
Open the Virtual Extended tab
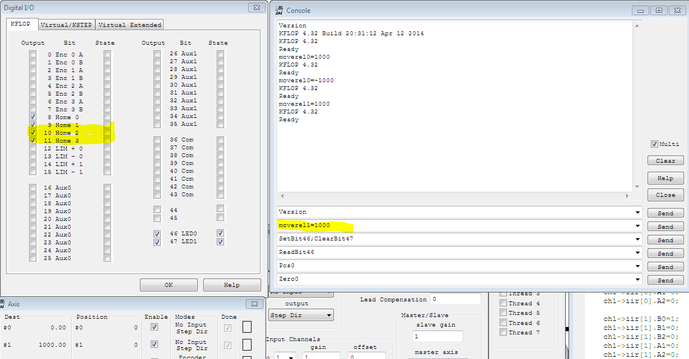[130, 25]
